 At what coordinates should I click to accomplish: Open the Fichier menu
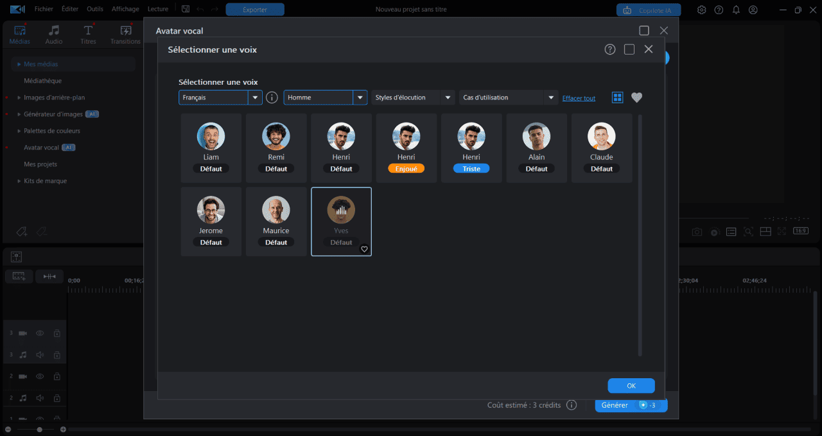click(44, 9)
